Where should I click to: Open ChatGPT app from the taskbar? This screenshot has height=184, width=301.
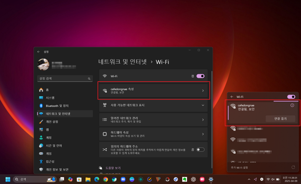pyautogui.click(x=193, y=179)
